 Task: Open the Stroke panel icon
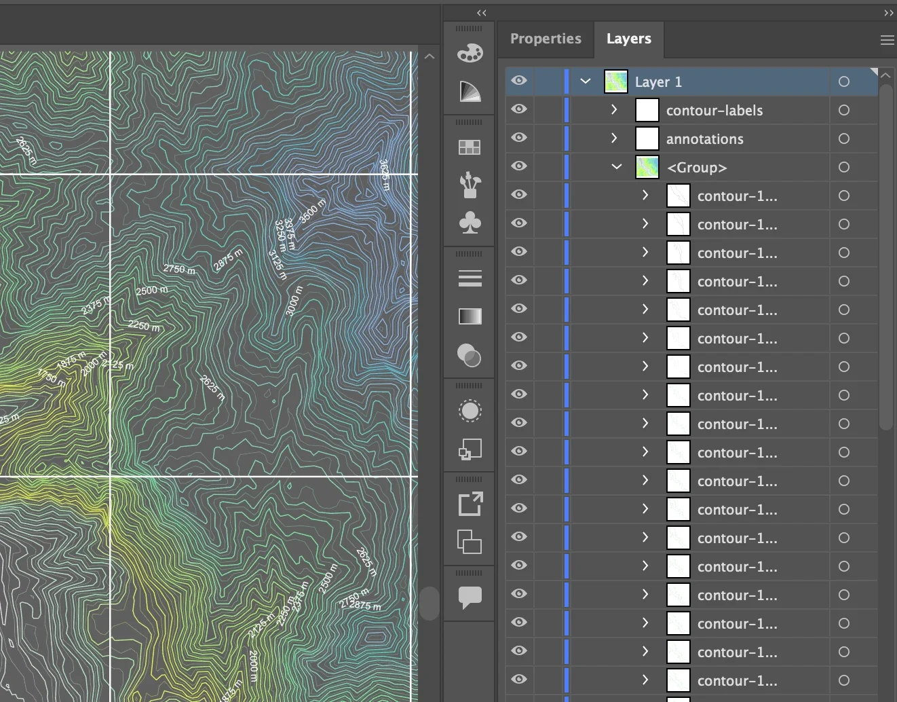[x=470, y=278]
